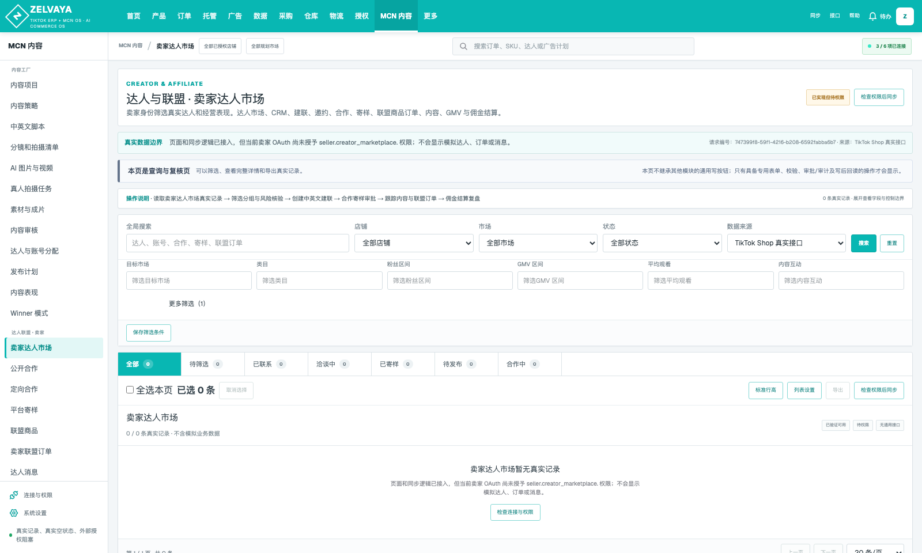
Task: Click the ZELVAYA logo icon
Action: [x=17, y=16]
